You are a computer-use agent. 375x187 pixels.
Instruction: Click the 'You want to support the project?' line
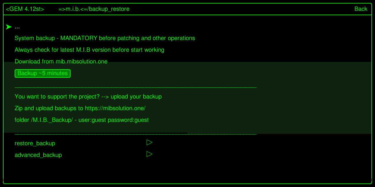(88, 97)
